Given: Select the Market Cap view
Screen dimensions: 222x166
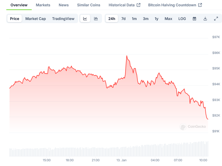Looking at the screenshot, I should click(x=36, y=19).
